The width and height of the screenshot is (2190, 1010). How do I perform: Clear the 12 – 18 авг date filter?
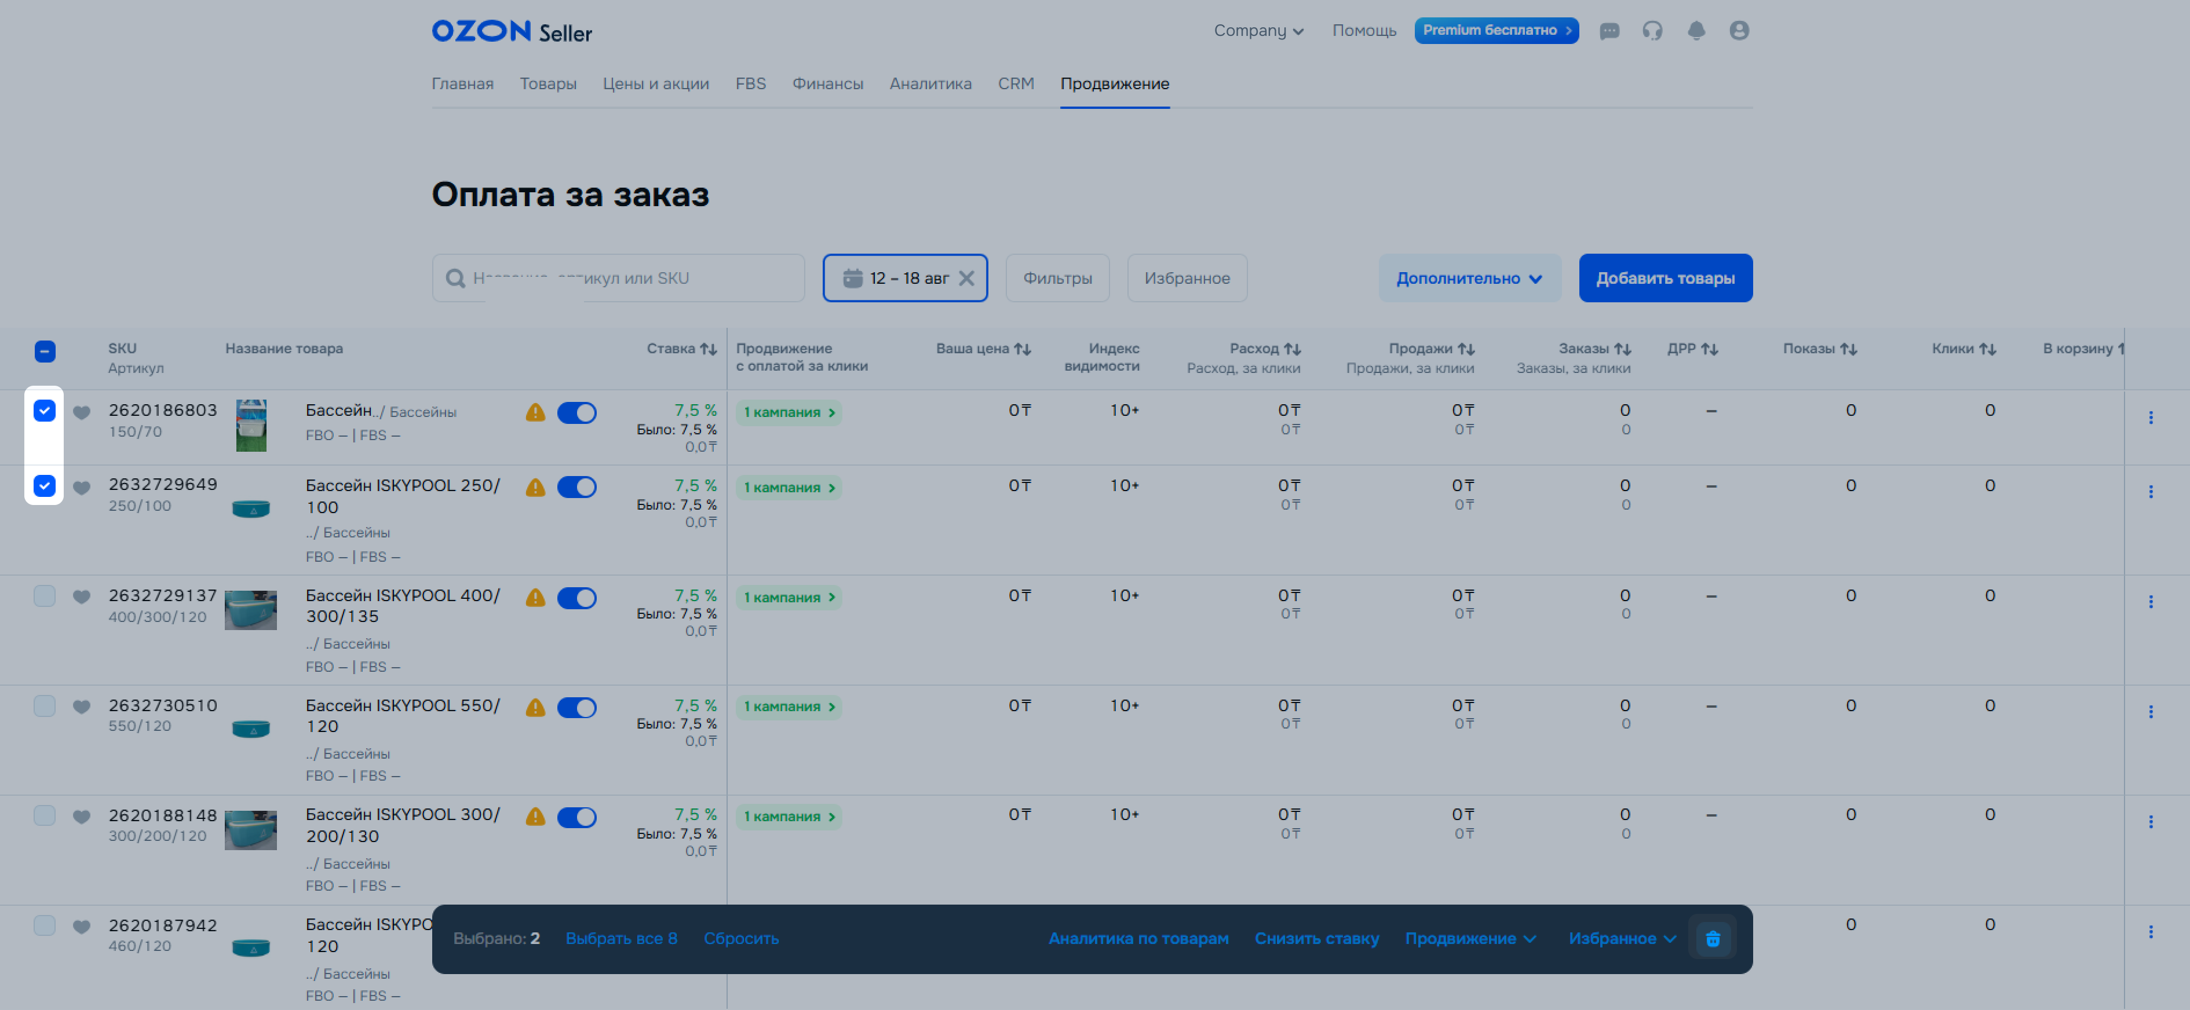pyautogui.click(x=966, y=278)
